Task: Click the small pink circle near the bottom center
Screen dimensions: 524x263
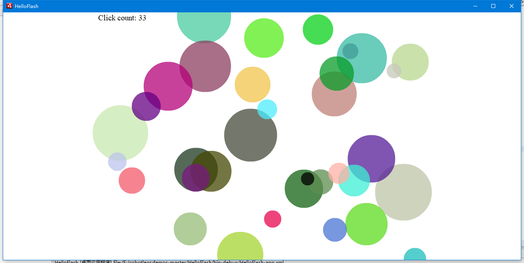Action: tap(273, 219)
